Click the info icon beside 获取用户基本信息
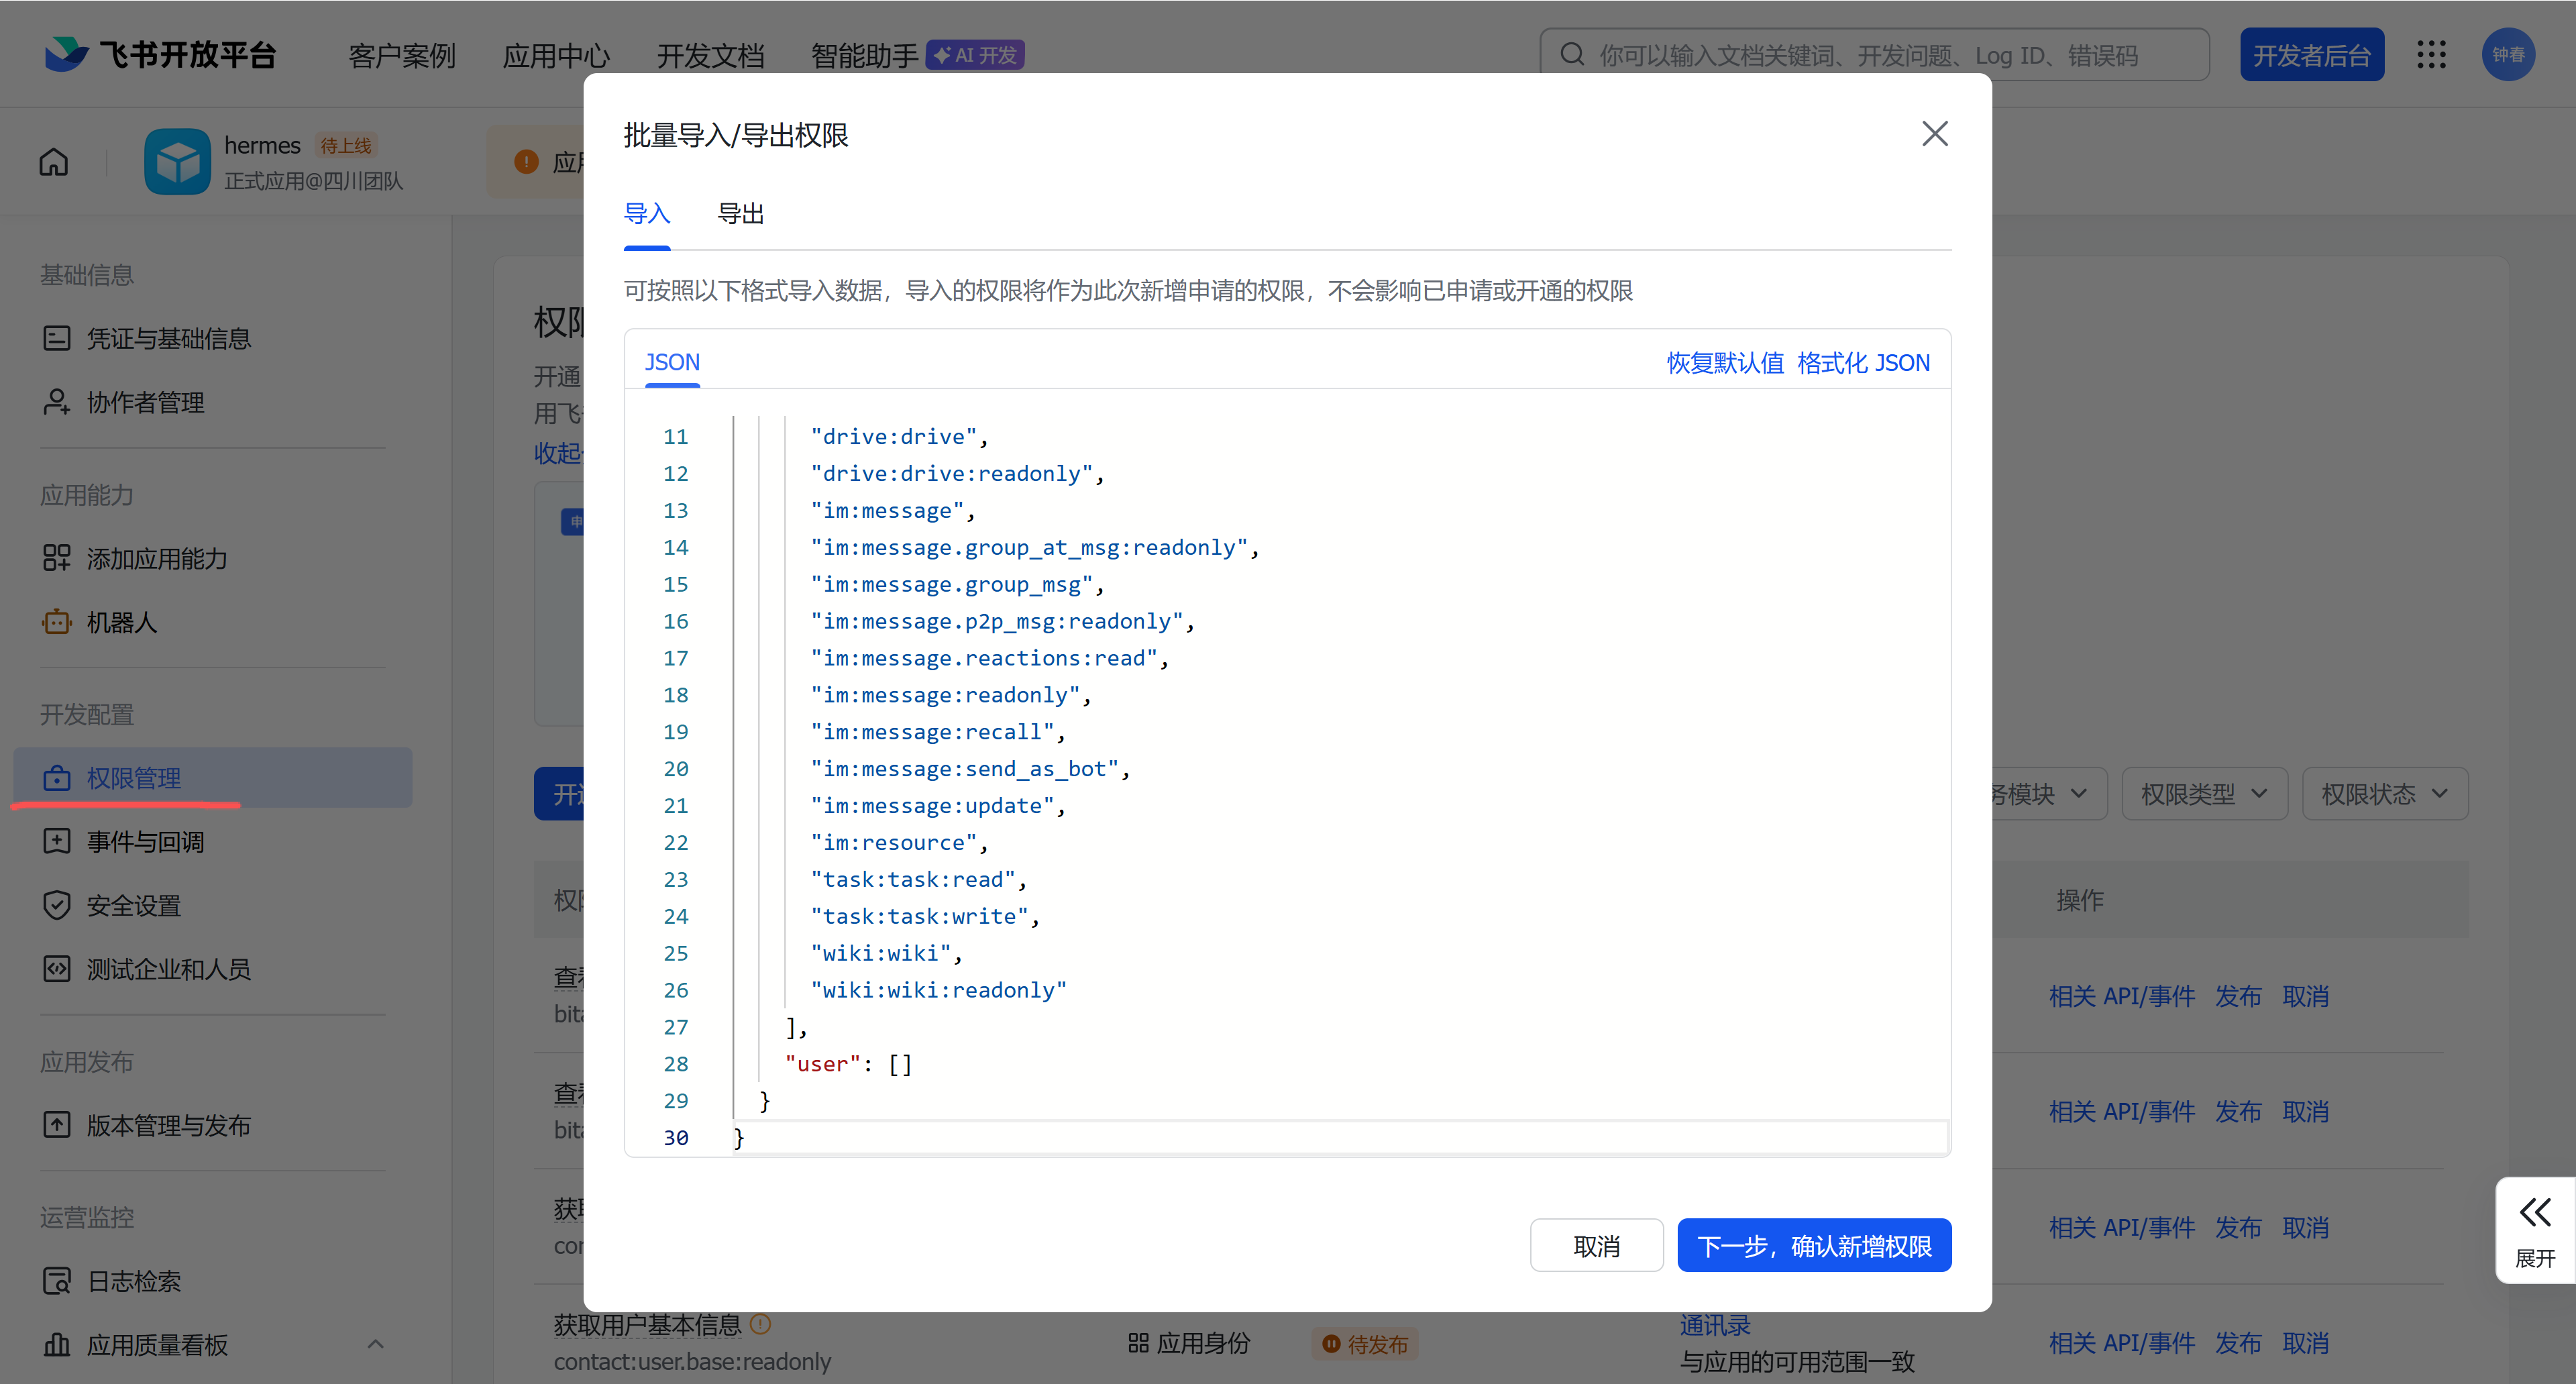Screen dimensions: 2576x1384 761,1324
